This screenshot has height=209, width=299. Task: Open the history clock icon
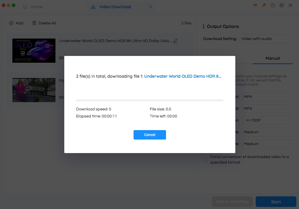(273, 5)
